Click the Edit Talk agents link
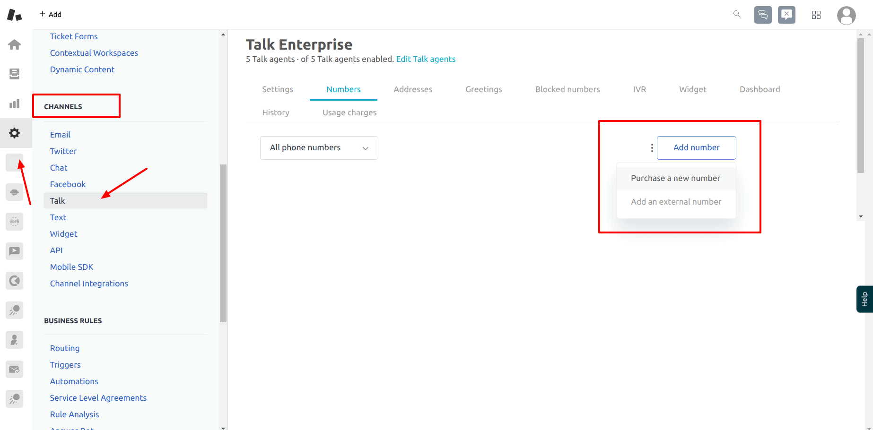The image size is (873, 430). tap(426, 59)
